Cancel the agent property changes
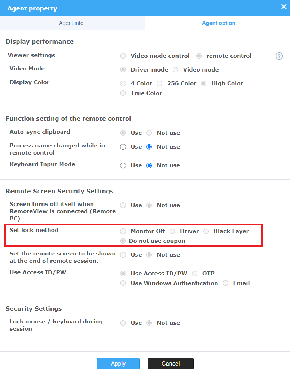Screen dimensions: 290x374 [171, 364]
